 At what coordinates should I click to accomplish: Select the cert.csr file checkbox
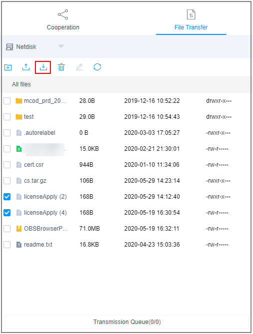point(7,165)
